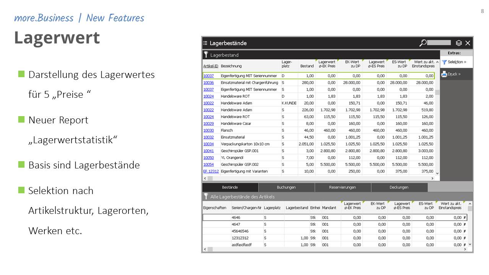
Task: Open article link 10036
Action: (208, 82)
